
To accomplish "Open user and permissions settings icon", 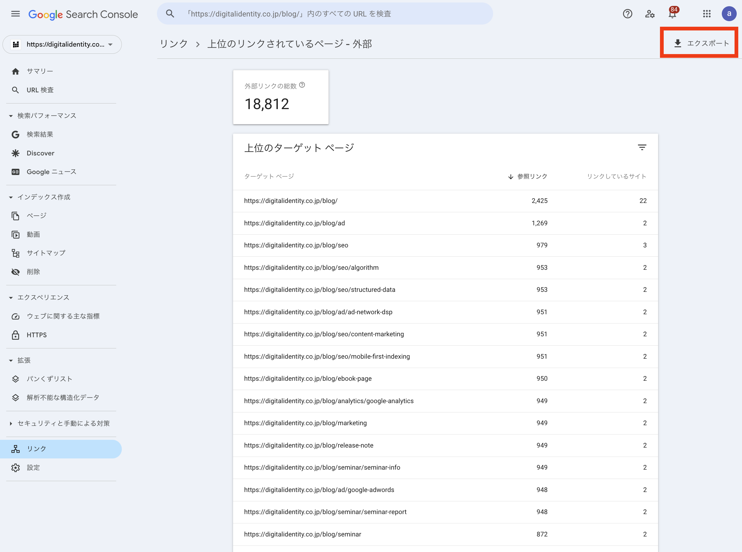I will 650,14.
